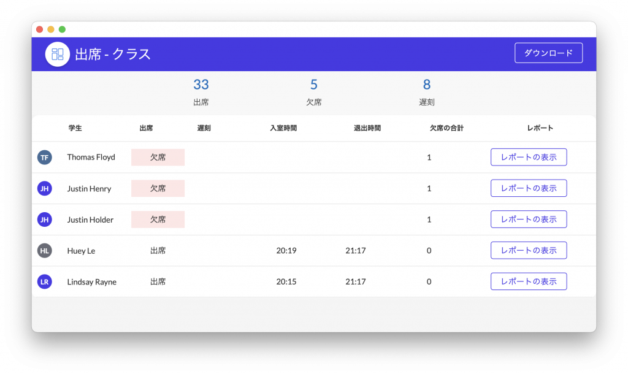Viewport: 628px width, 374px height.
Task: Click Huey Le's HL avatar
Action: click(x=44, y=251)
